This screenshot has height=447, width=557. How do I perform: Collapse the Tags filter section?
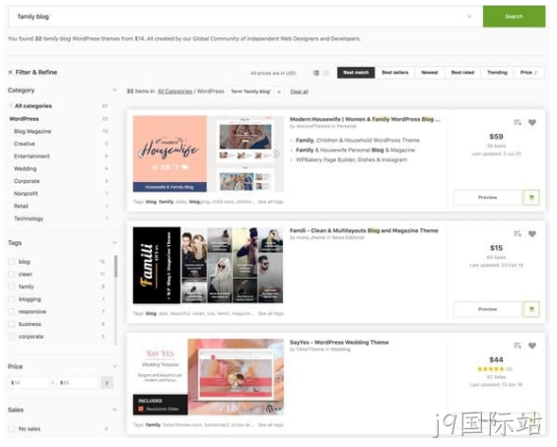click(x=114, y=242)
